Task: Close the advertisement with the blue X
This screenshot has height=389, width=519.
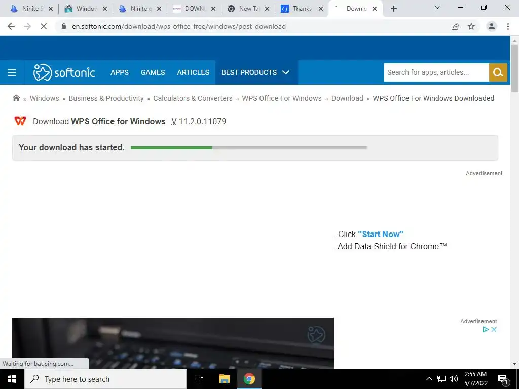Action: (x=494, y=329)
